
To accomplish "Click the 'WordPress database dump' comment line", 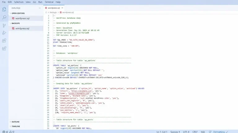I will coord(67,18).
